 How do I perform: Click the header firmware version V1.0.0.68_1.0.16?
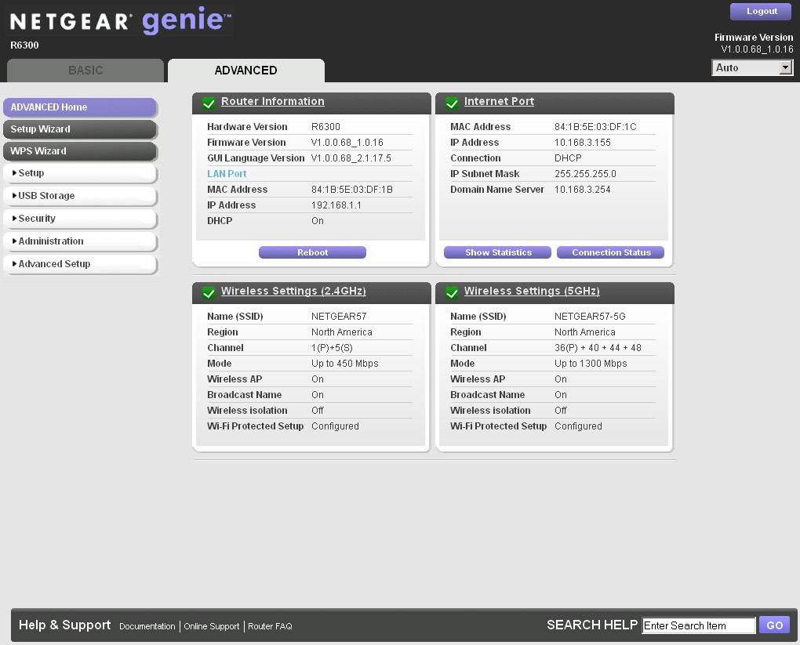click(757, 49)
